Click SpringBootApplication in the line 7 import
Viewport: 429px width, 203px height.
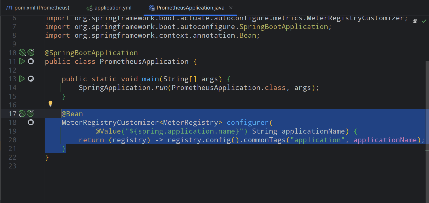[x=284, y=27]
